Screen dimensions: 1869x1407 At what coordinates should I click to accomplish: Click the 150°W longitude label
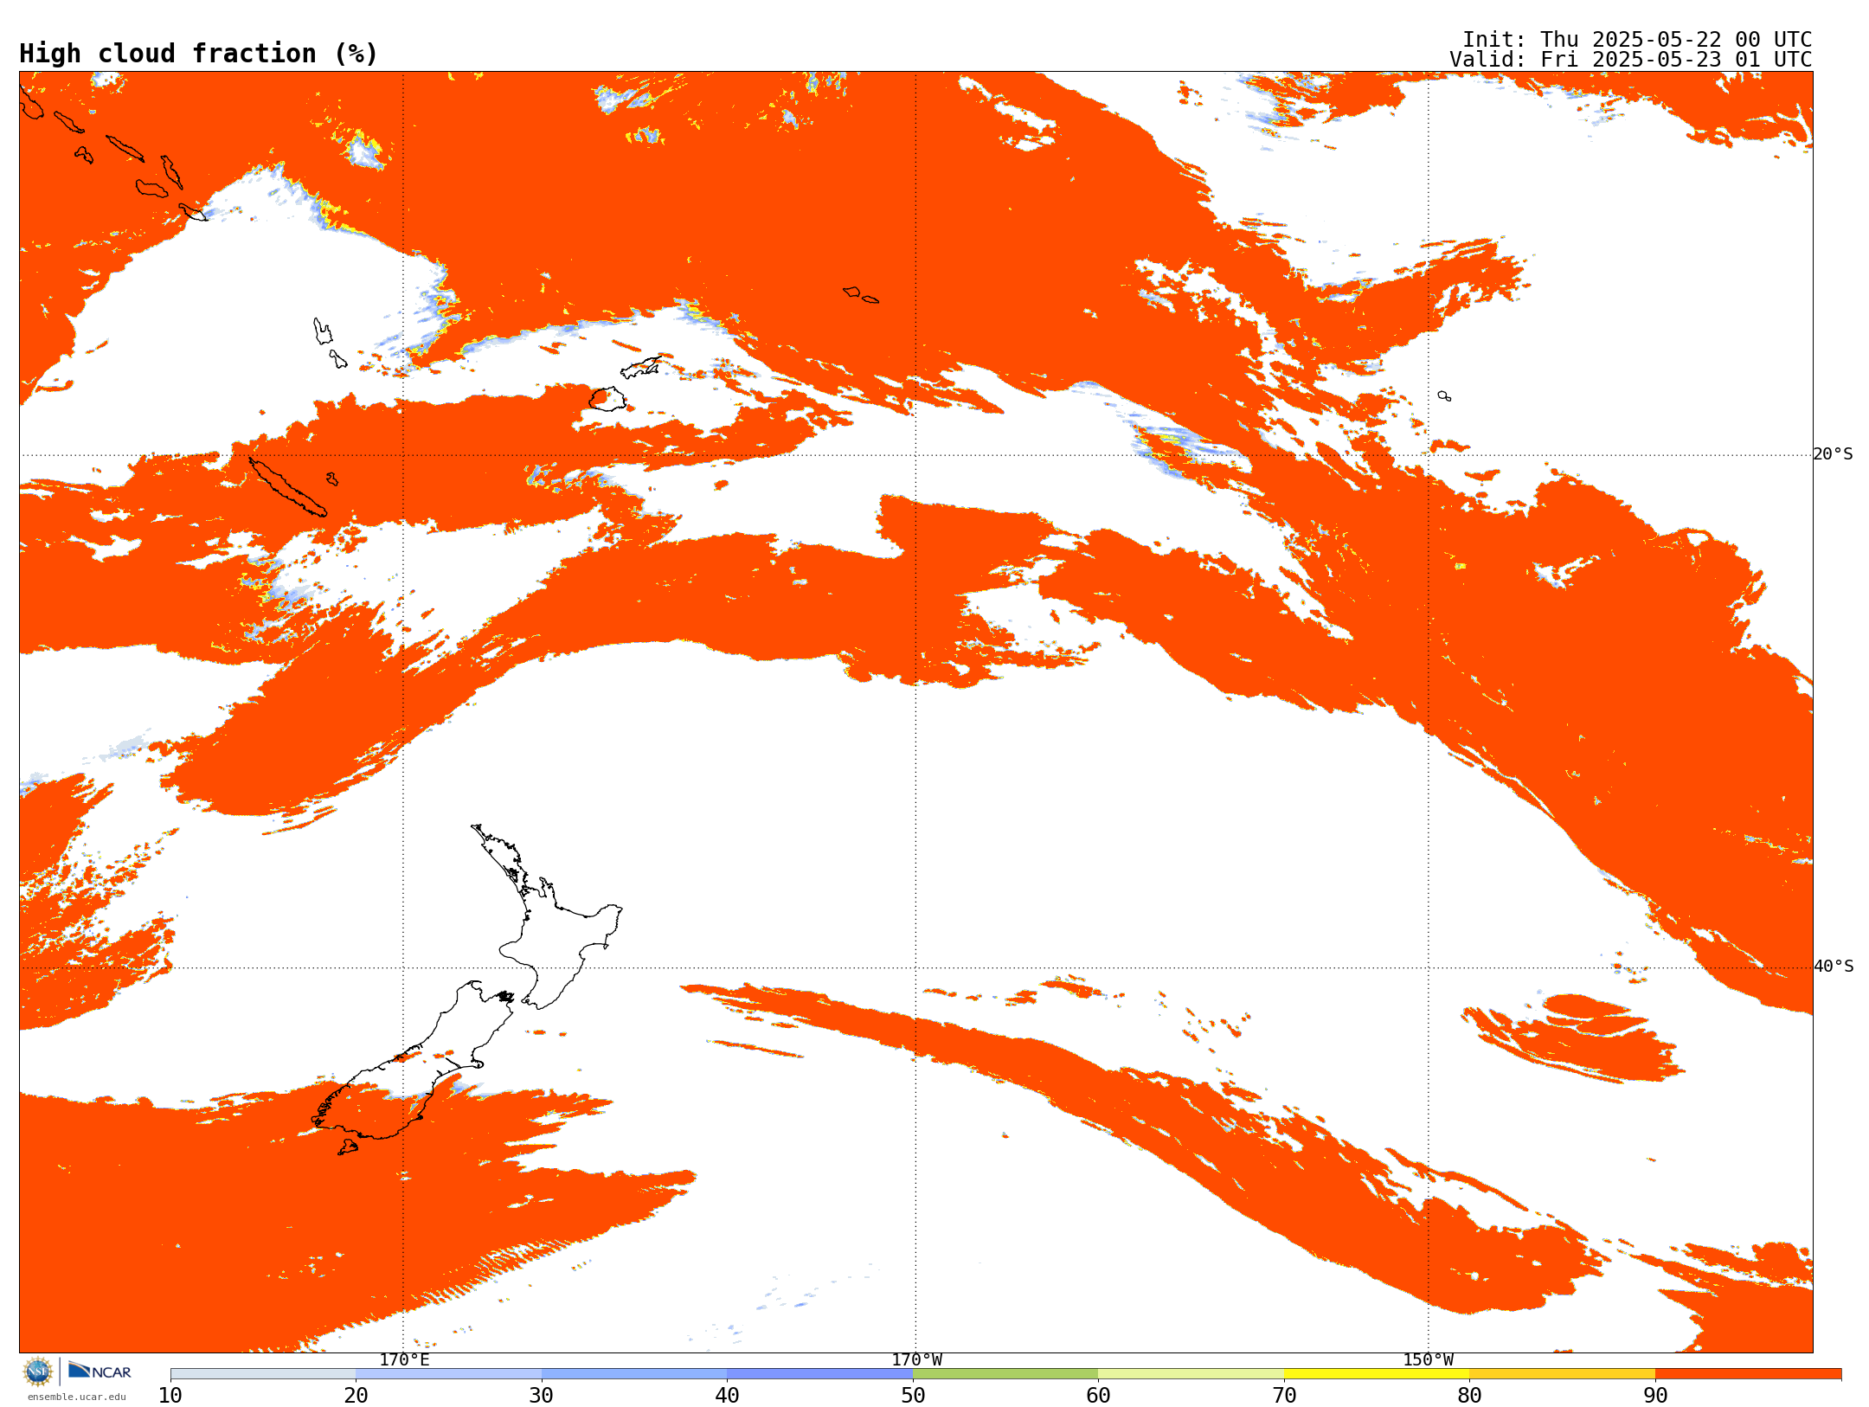coord(1428,1359)
